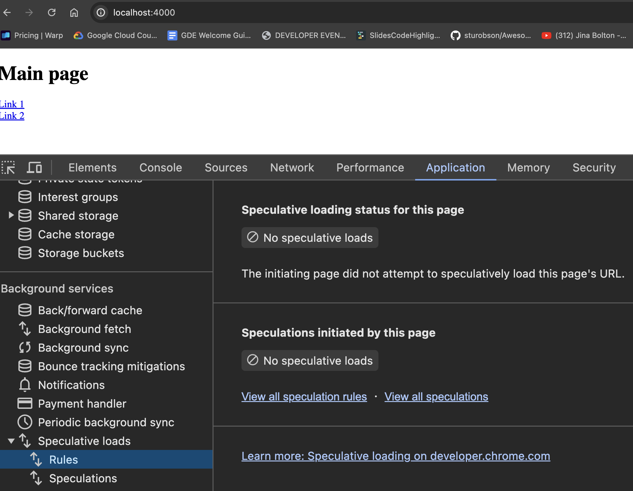Click the inspect element picker icon
Viewport: 633px width, 491px height.
[8, 167]
